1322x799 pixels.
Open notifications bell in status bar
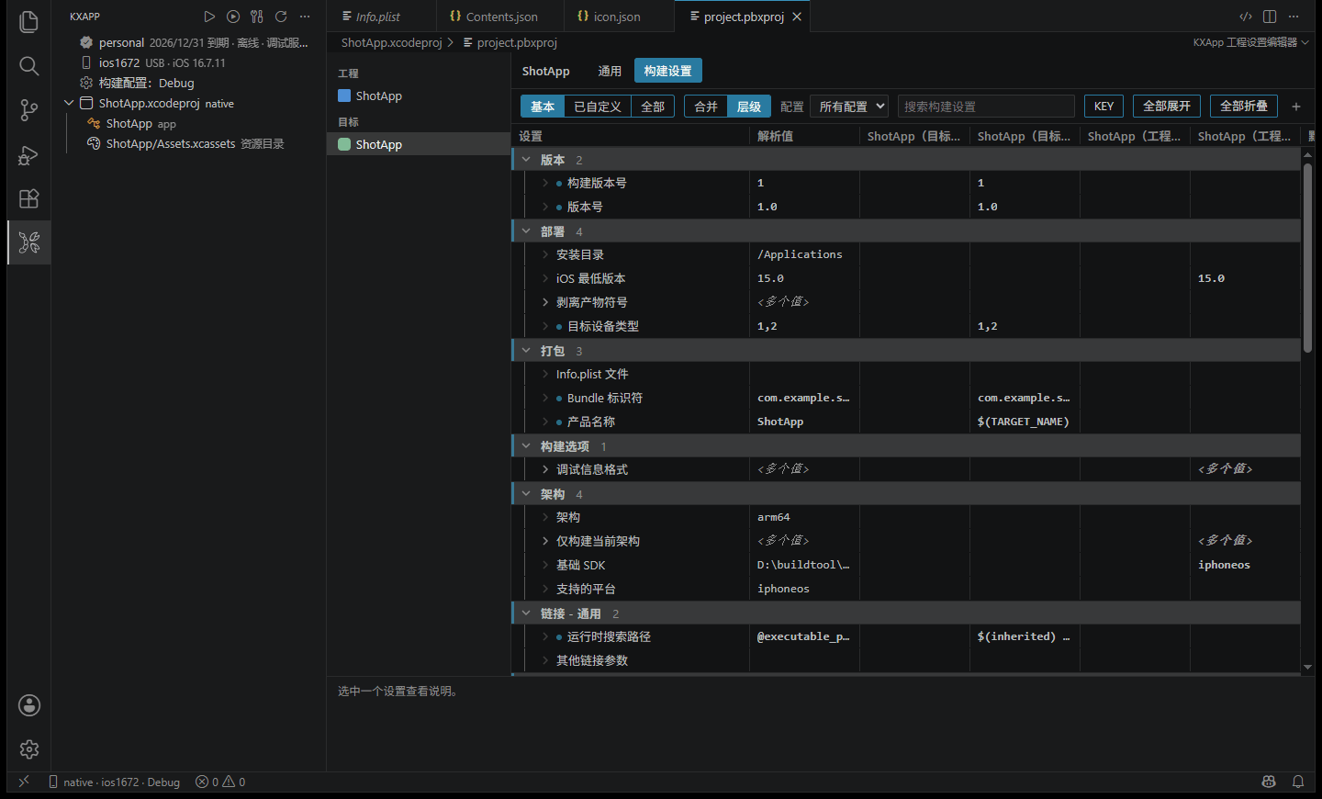tap(1298, 782)
